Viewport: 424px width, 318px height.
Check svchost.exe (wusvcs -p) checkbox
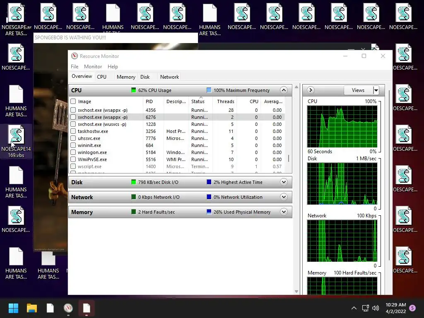(x=73, y=124)
